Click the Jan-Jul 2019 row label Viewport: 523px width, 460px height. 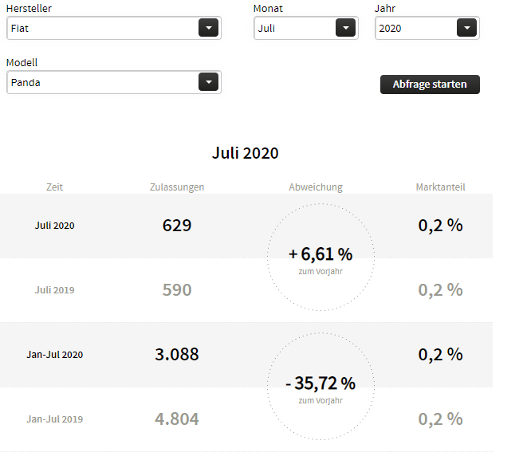tap(55, 419)
